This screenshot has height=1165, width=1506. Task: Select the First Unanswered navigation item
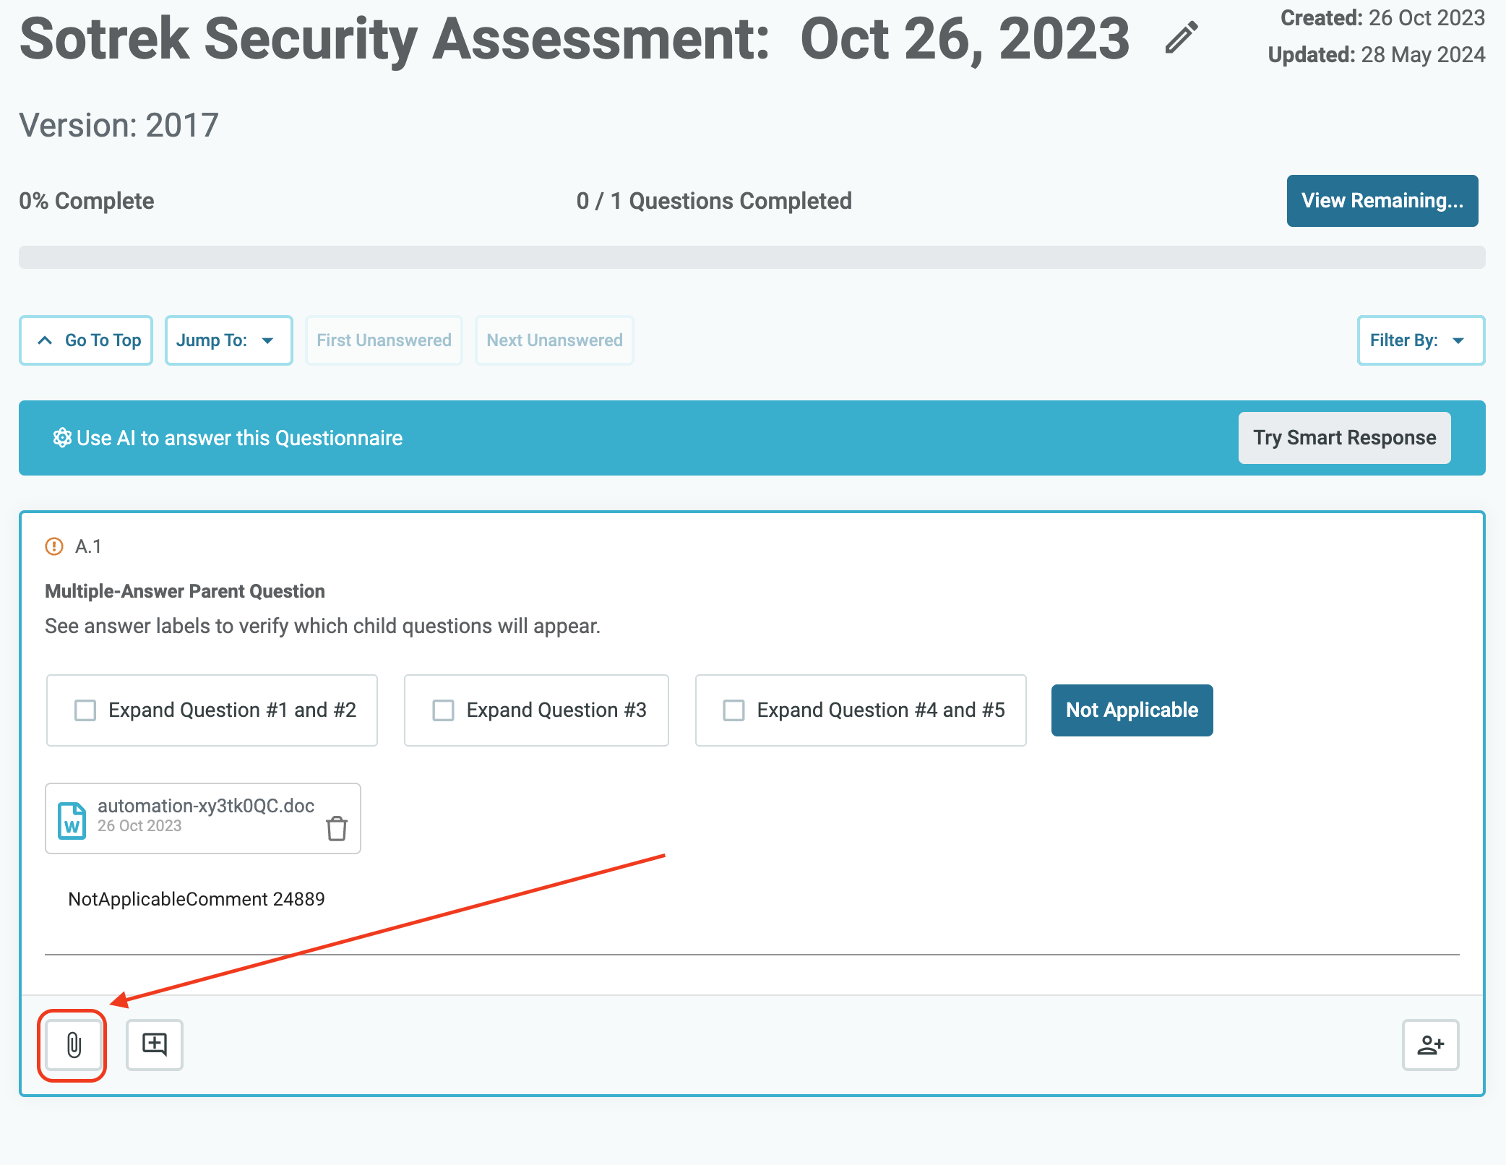pos(383,340)
